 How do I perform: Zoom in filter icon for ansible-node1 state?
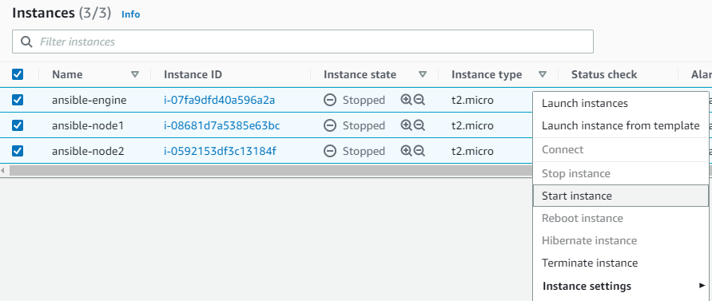coord(406,125)
